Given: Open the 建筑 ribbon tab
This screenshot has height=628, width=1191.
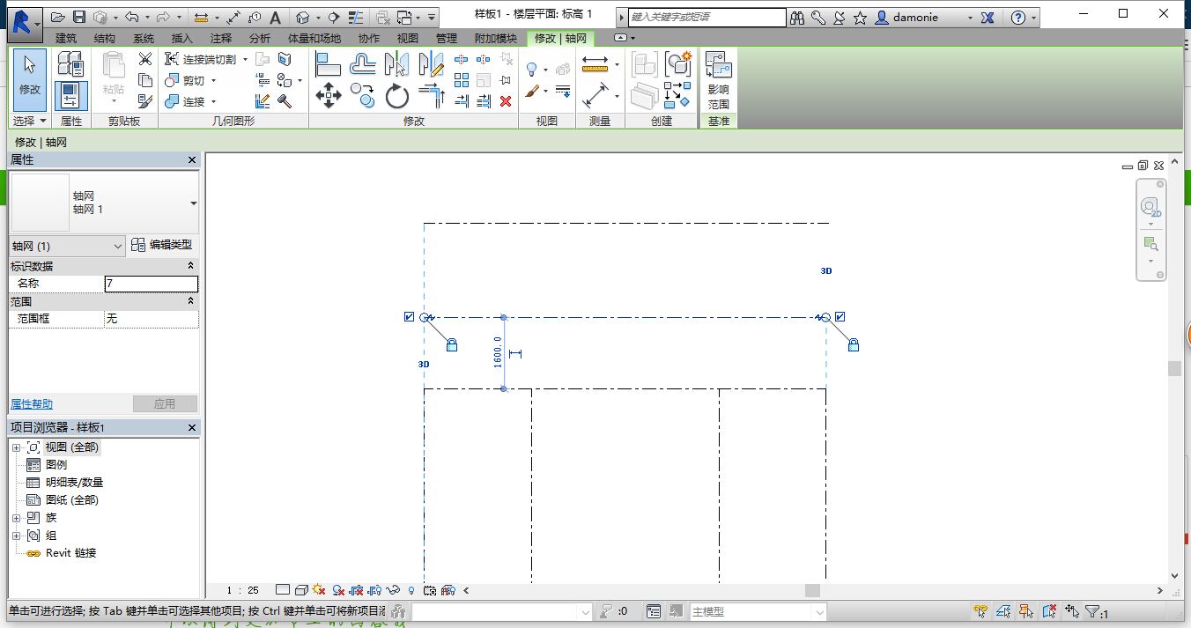Looking at the screenshot, I should click(x=66, y=38).
